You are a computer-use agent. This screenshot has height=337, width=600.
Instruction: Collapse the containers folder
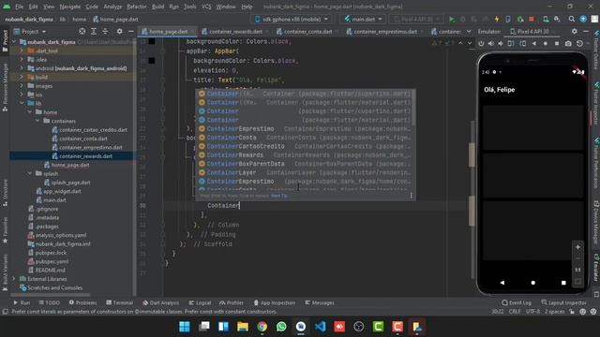pyautogui.click(x=37, y=121)
